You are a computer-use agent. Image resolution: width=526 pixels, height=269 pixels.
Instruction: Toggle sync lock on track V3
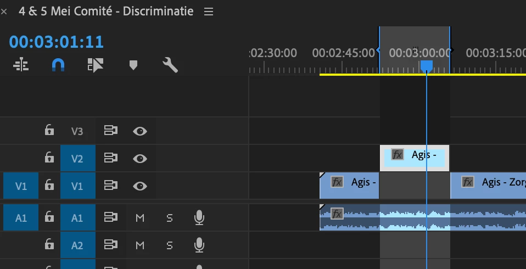[x=110, y=131]
